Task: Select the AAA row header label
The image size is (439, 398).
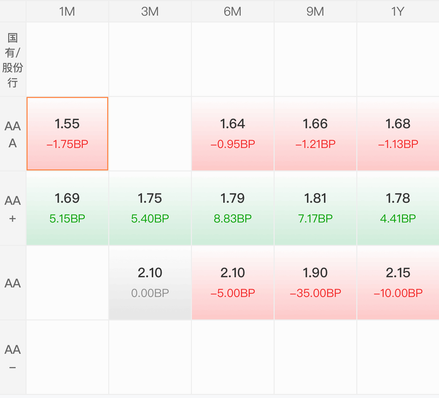Action: pyautogui.click(x=13, y=134)
